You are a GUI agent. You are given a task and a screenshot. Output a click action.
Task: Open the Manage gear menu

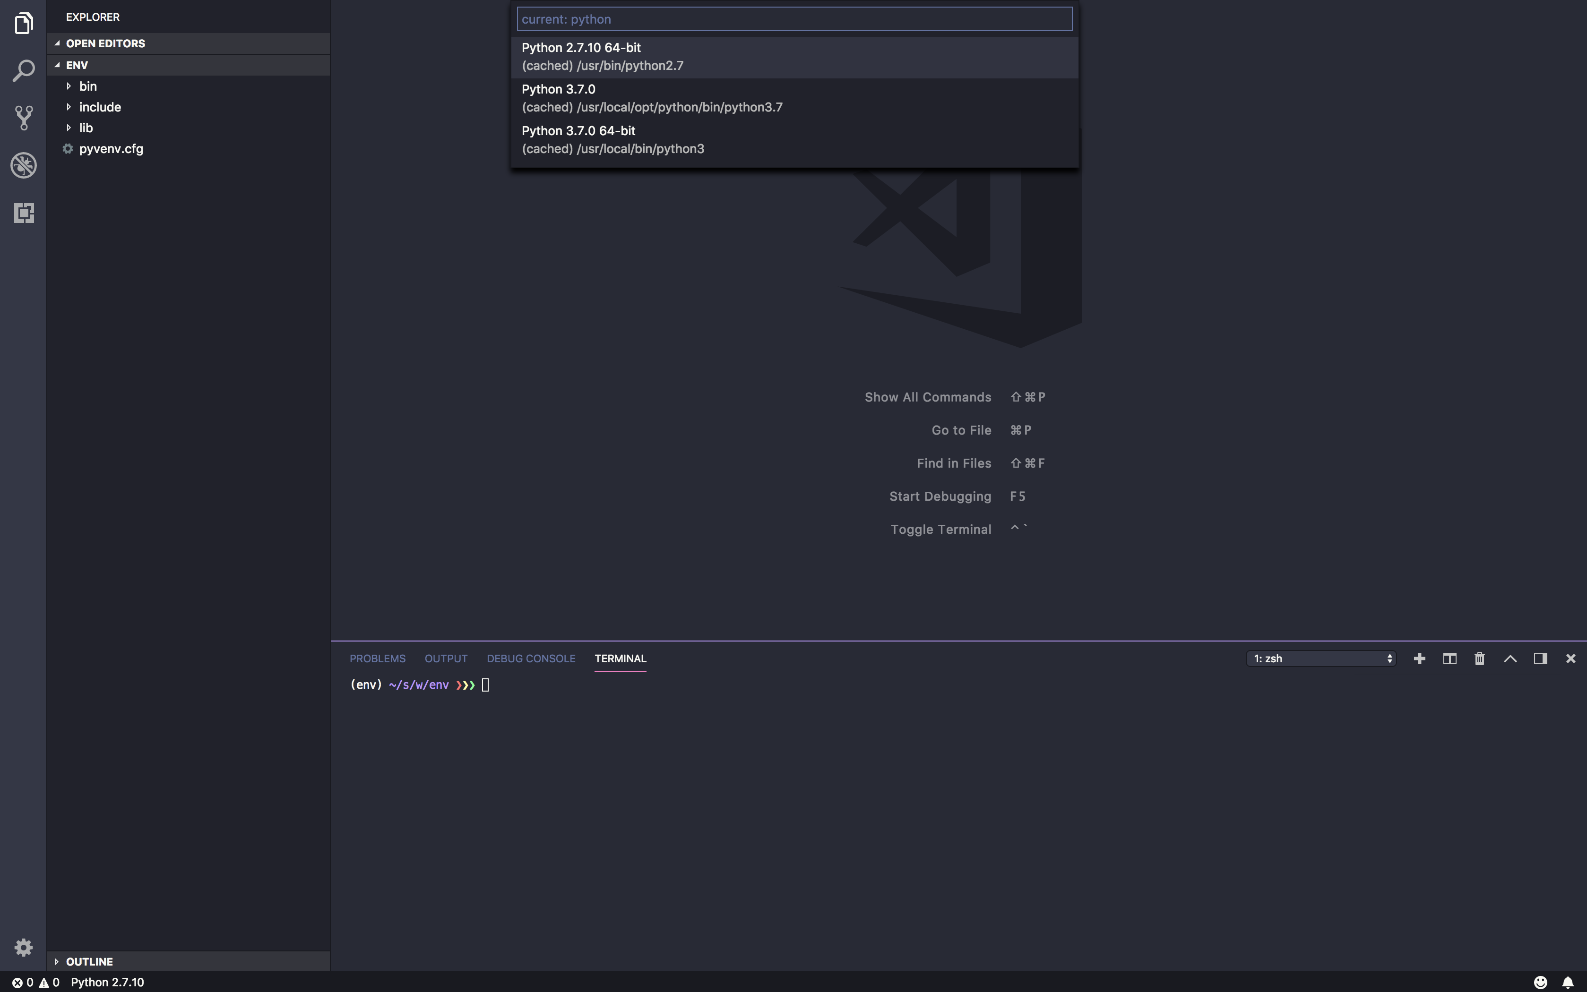pyautogui.click(x=24, y=947)
